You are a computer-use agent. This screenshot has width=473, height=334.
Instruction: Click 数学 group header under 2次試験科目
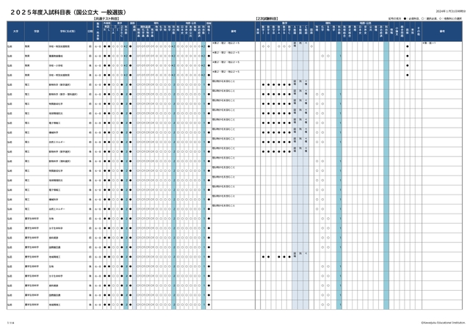283,23
